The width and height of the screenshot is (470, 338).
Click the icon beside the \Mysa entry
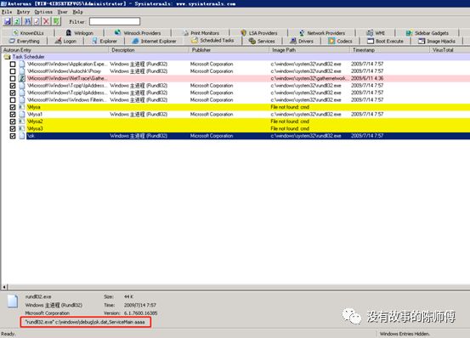coord(22,107)
